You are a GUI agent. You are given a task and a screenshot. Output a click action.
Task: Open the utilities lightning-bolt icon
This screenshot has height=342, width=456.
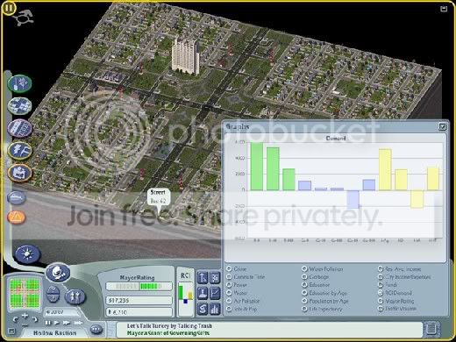tap(19, 150)
